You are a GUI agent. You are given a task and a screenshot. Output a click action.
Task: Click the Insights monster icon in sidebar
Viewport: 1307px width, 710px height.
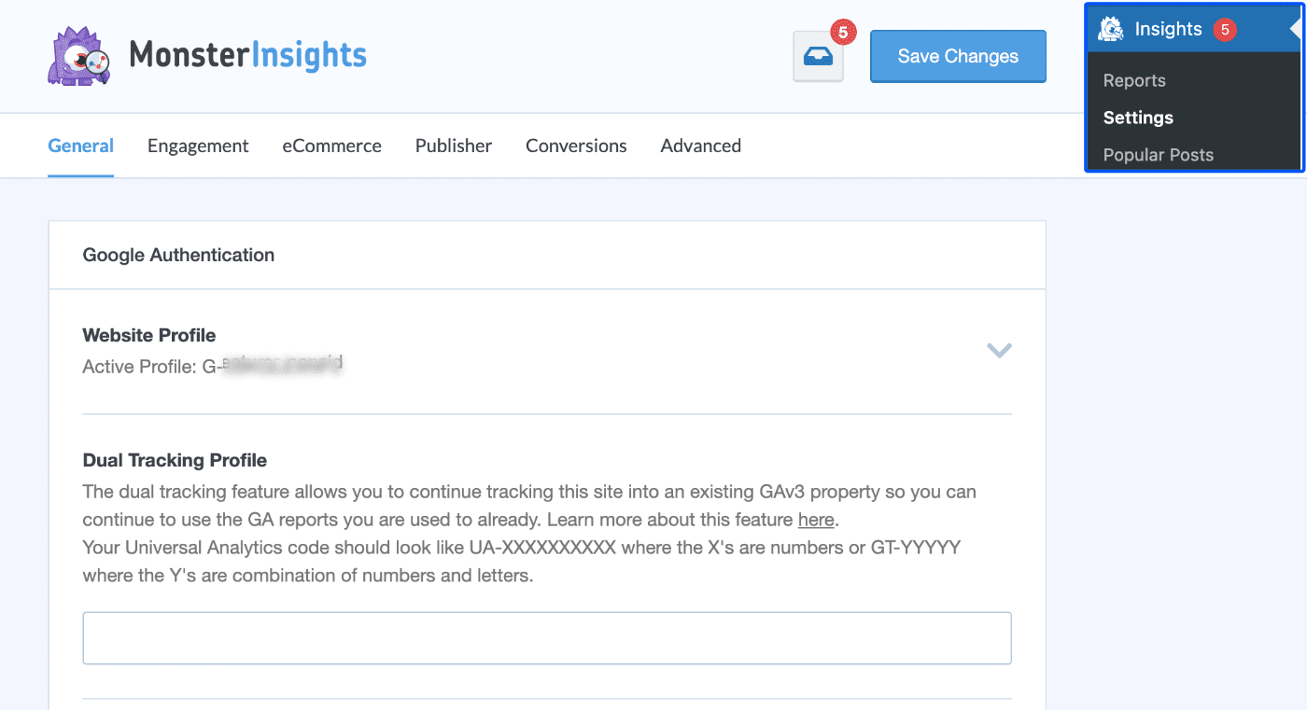pos(1110,29)
